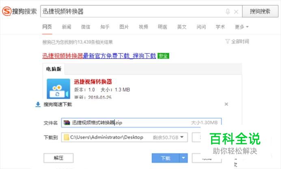281x169 pixels.
Task: Open the 迅捷视频转换器最新官方免费下载 result link
Action: (x=99, y=56)
